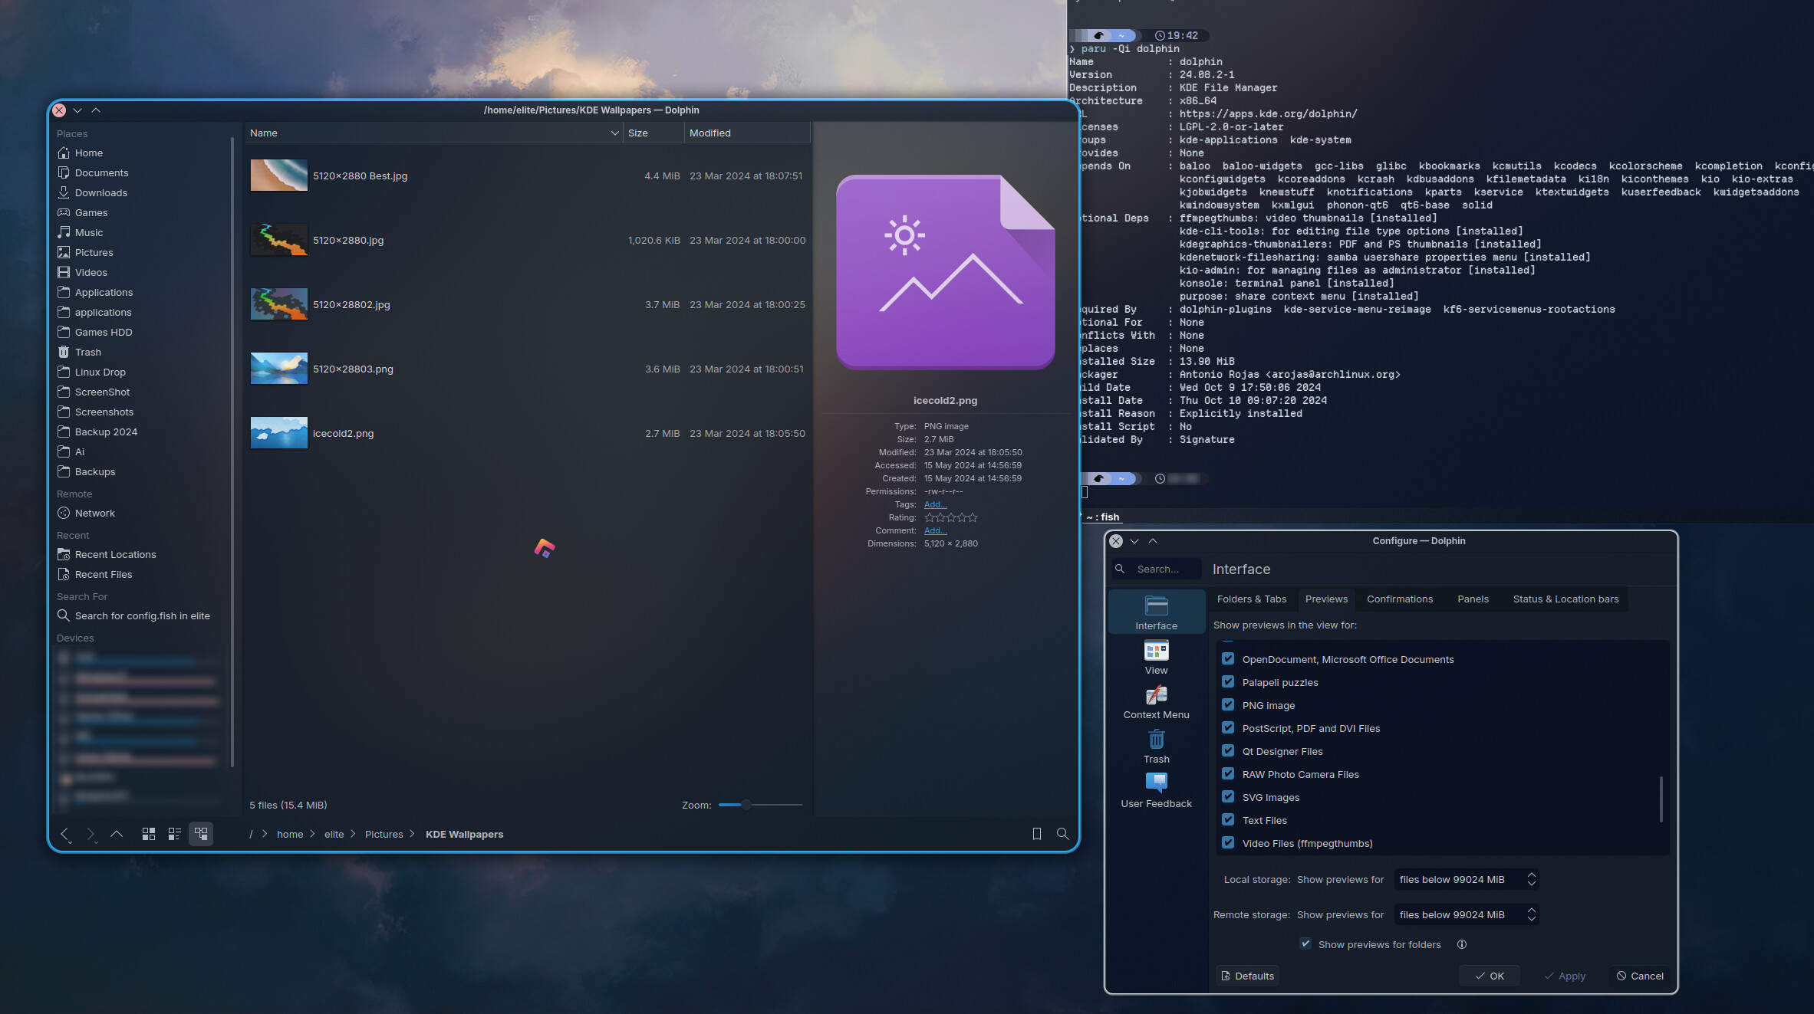Click the bookmark icon in Dolphin location bar

coord(1036,834)
